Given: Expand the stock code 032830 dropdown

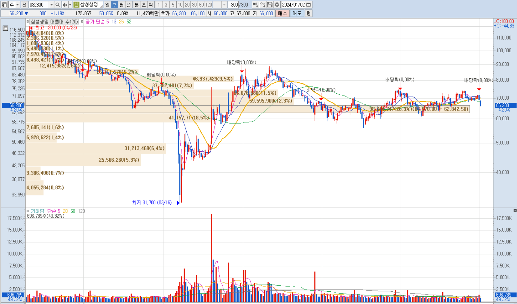Looking at the screenshot, I should [x=51, y=5].
